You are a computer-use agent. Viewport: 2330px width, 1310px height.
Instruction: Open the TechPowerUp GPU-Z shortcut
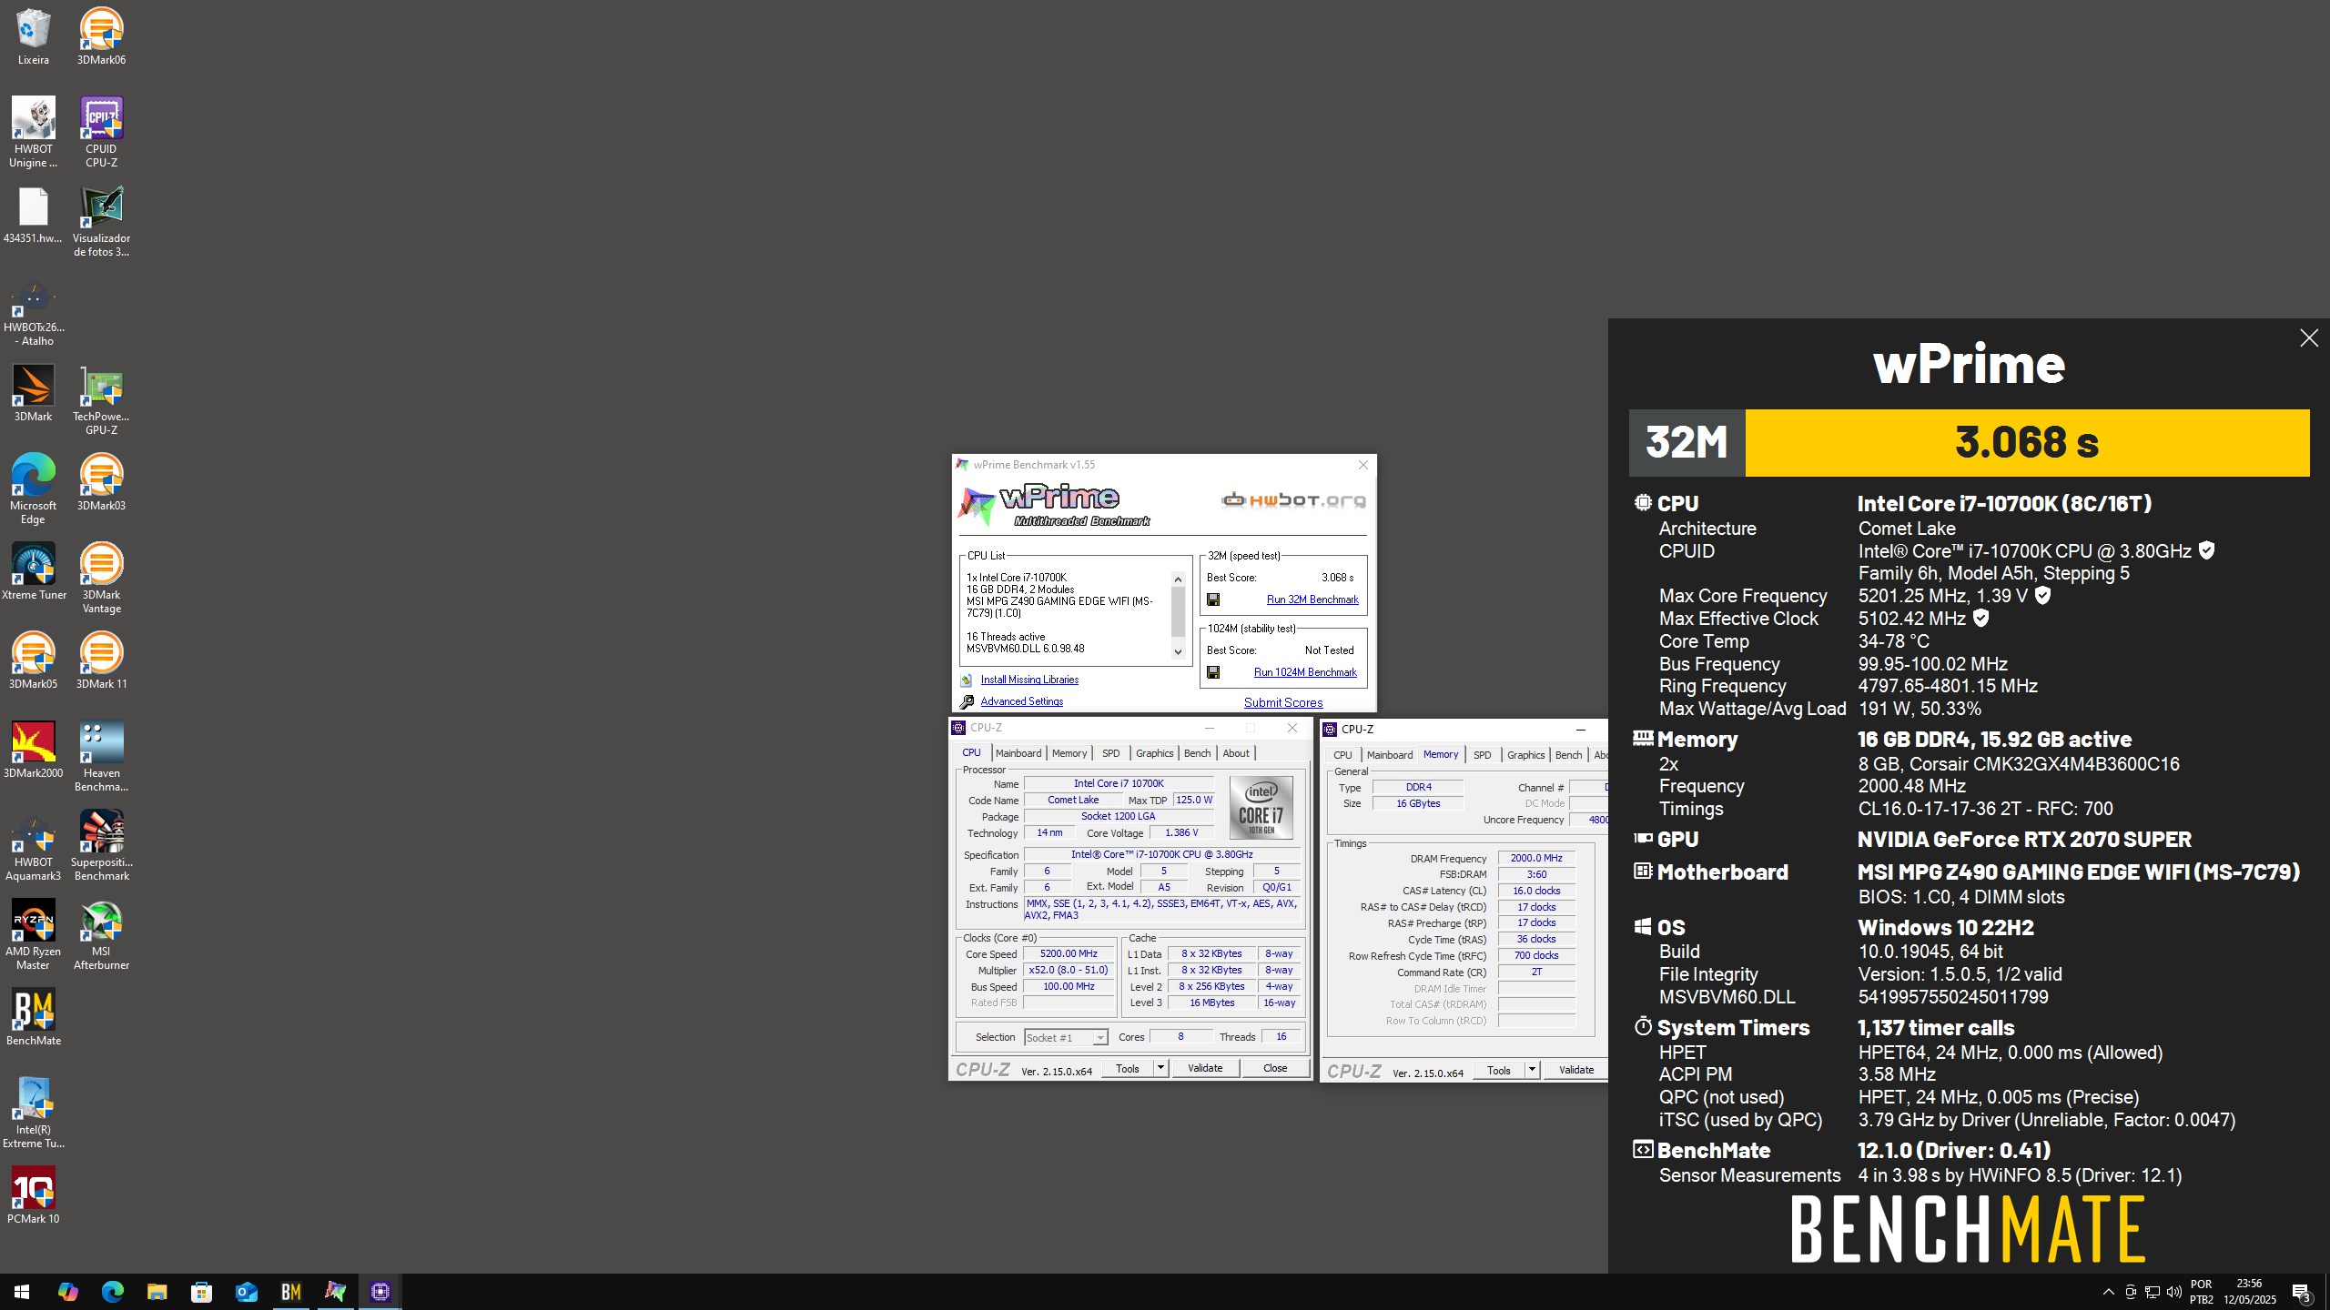101,399
